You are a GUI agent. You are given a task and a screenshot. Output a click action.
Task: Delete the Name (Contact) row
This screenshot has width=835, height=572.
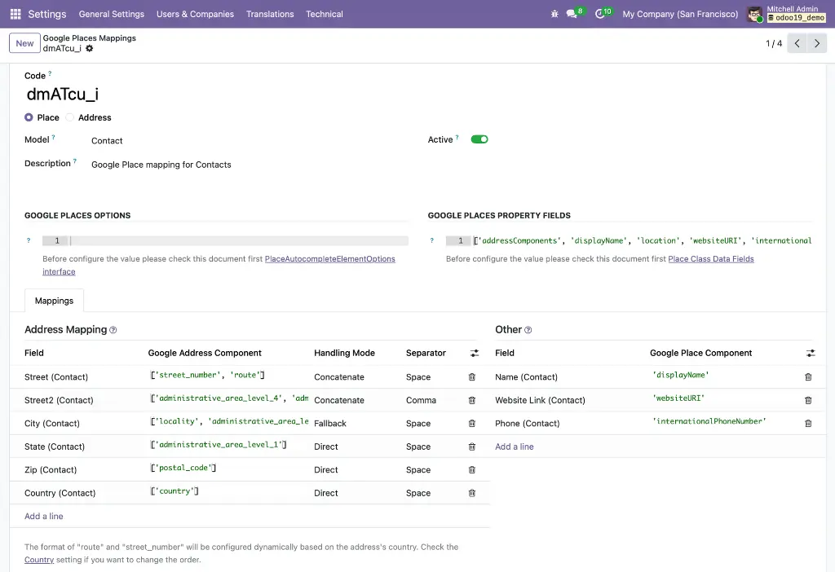click(x=808, y=376)
